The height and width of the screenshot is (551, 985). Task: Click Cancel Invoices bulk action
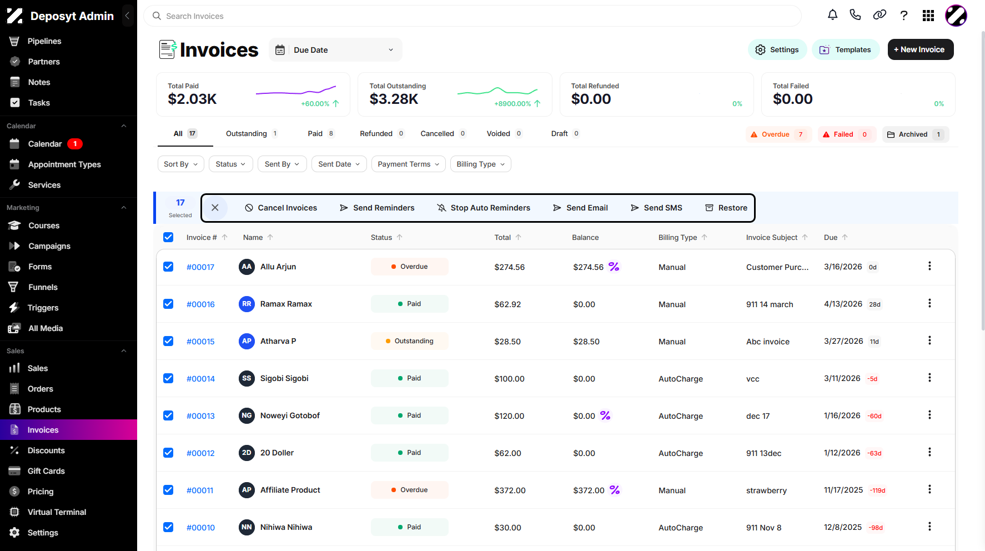tap(281, 208)
